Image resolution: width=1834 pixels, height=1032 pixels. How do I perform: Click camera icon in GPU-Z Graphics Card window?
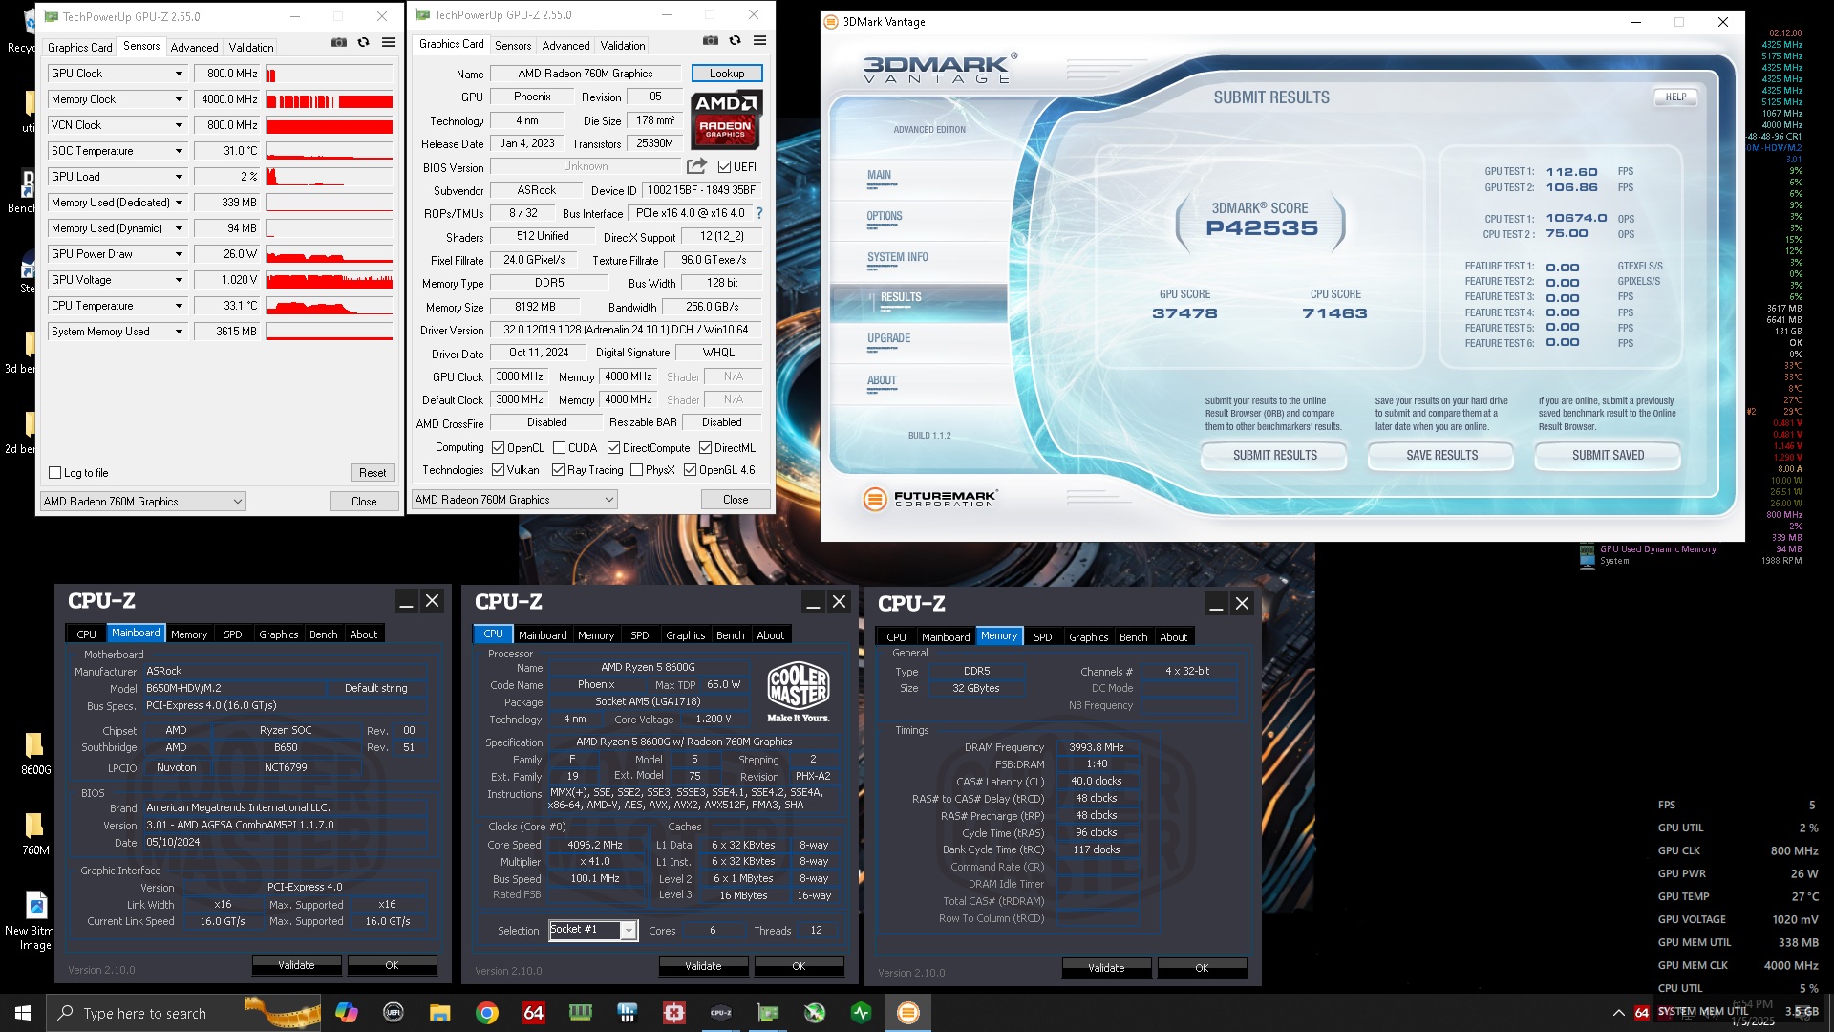710,40
